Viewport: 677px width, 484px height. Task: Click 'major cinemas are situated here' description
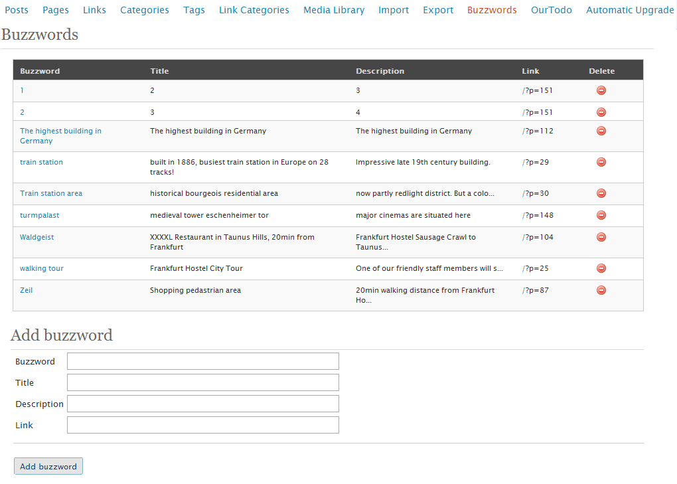414,215
